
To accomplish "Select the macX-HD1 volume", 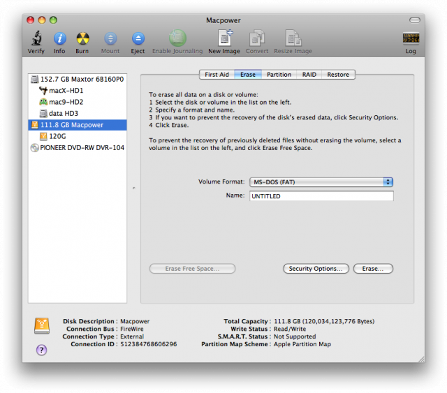I will click(x=66, y=91).
